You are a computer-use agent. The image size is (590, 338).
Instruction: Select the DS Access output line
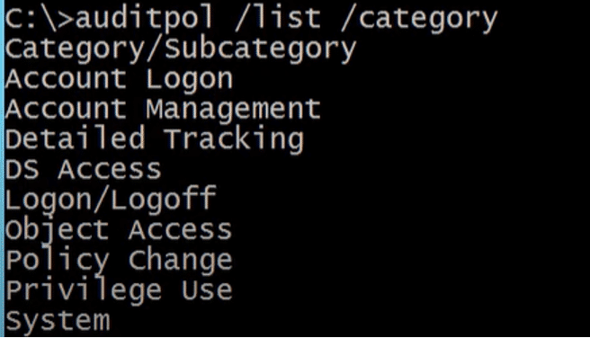tap(83, 169)
